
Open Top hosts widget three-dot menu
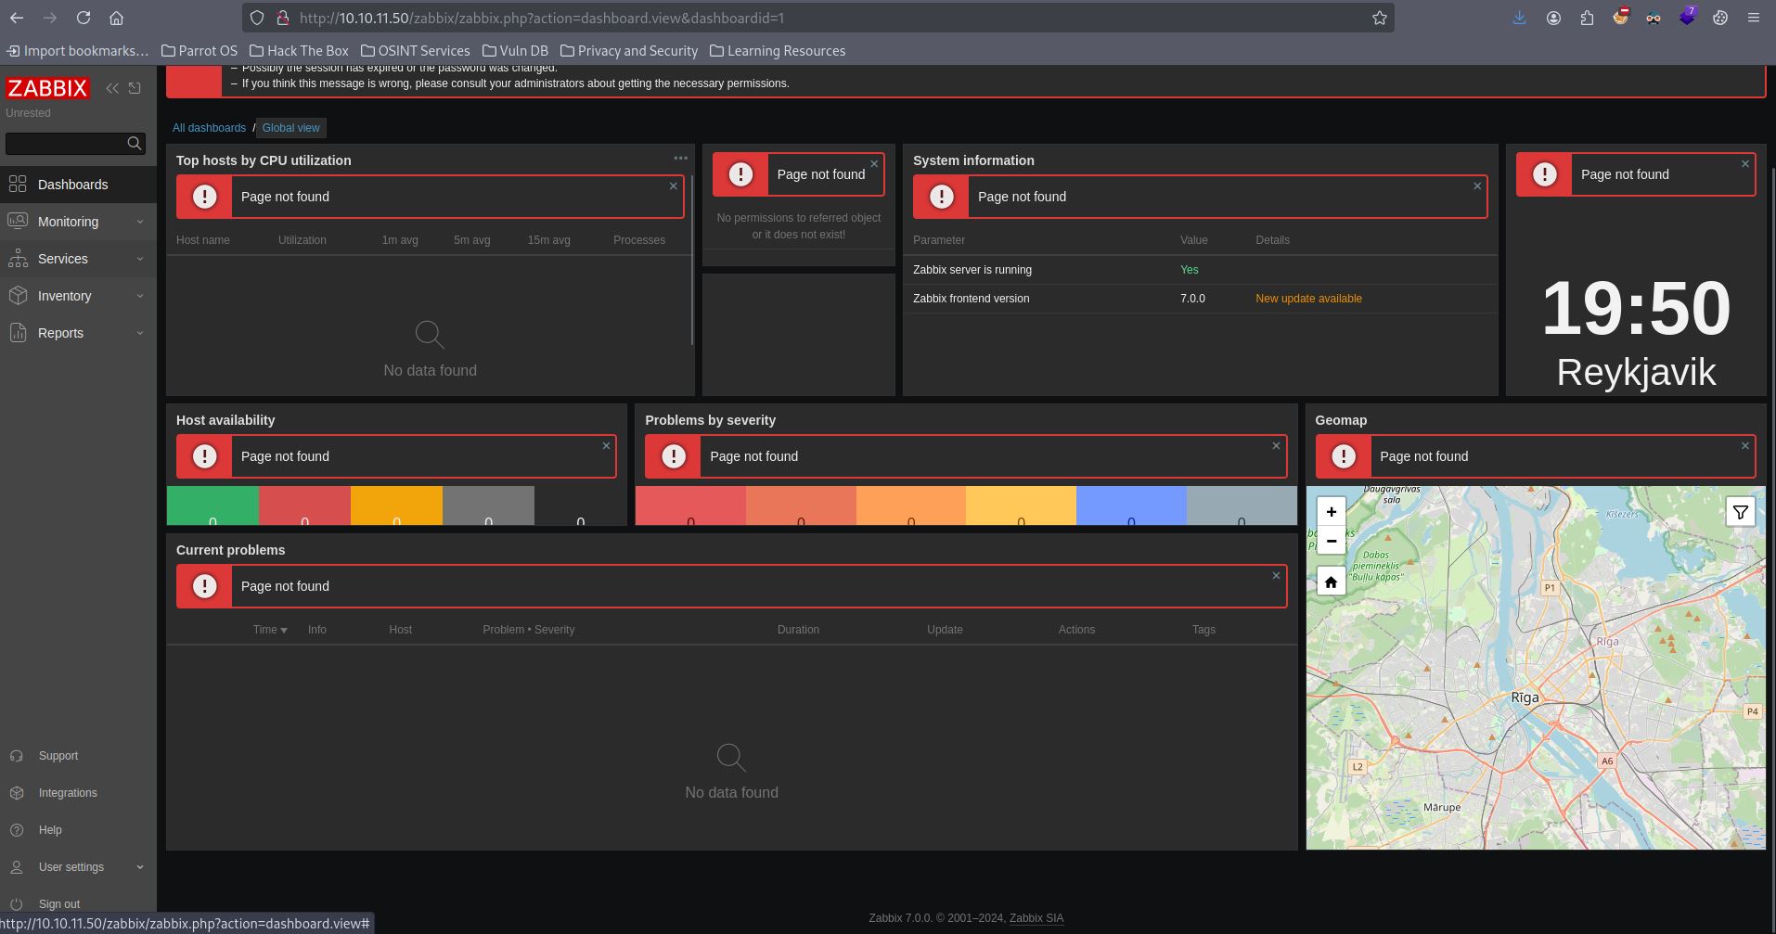click(x=680, y=159)
